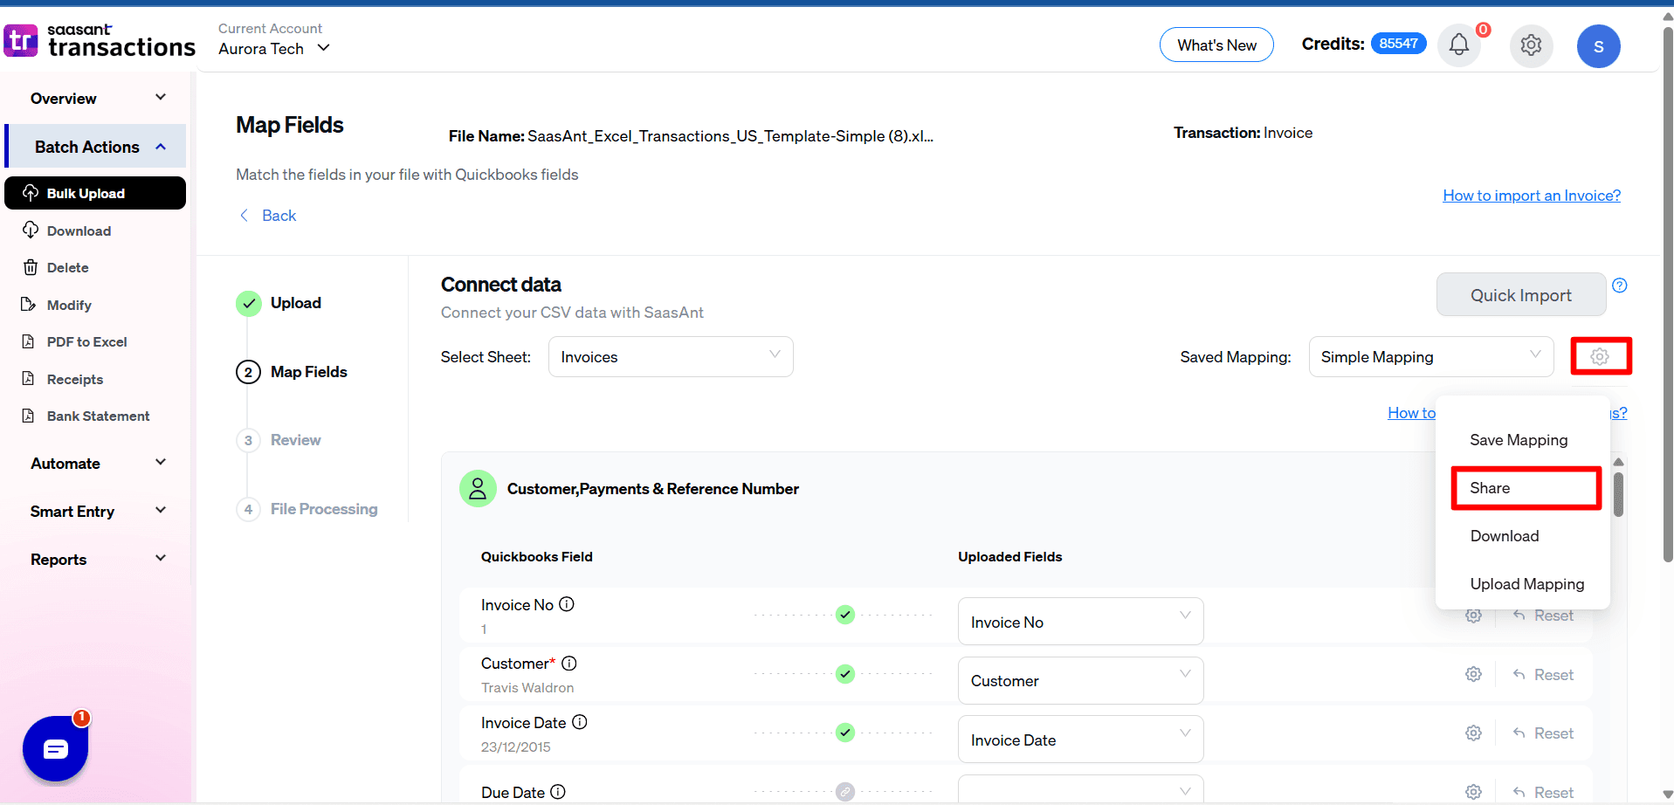
Task: Click the Quick Import help question icon
Action: 1619,286
